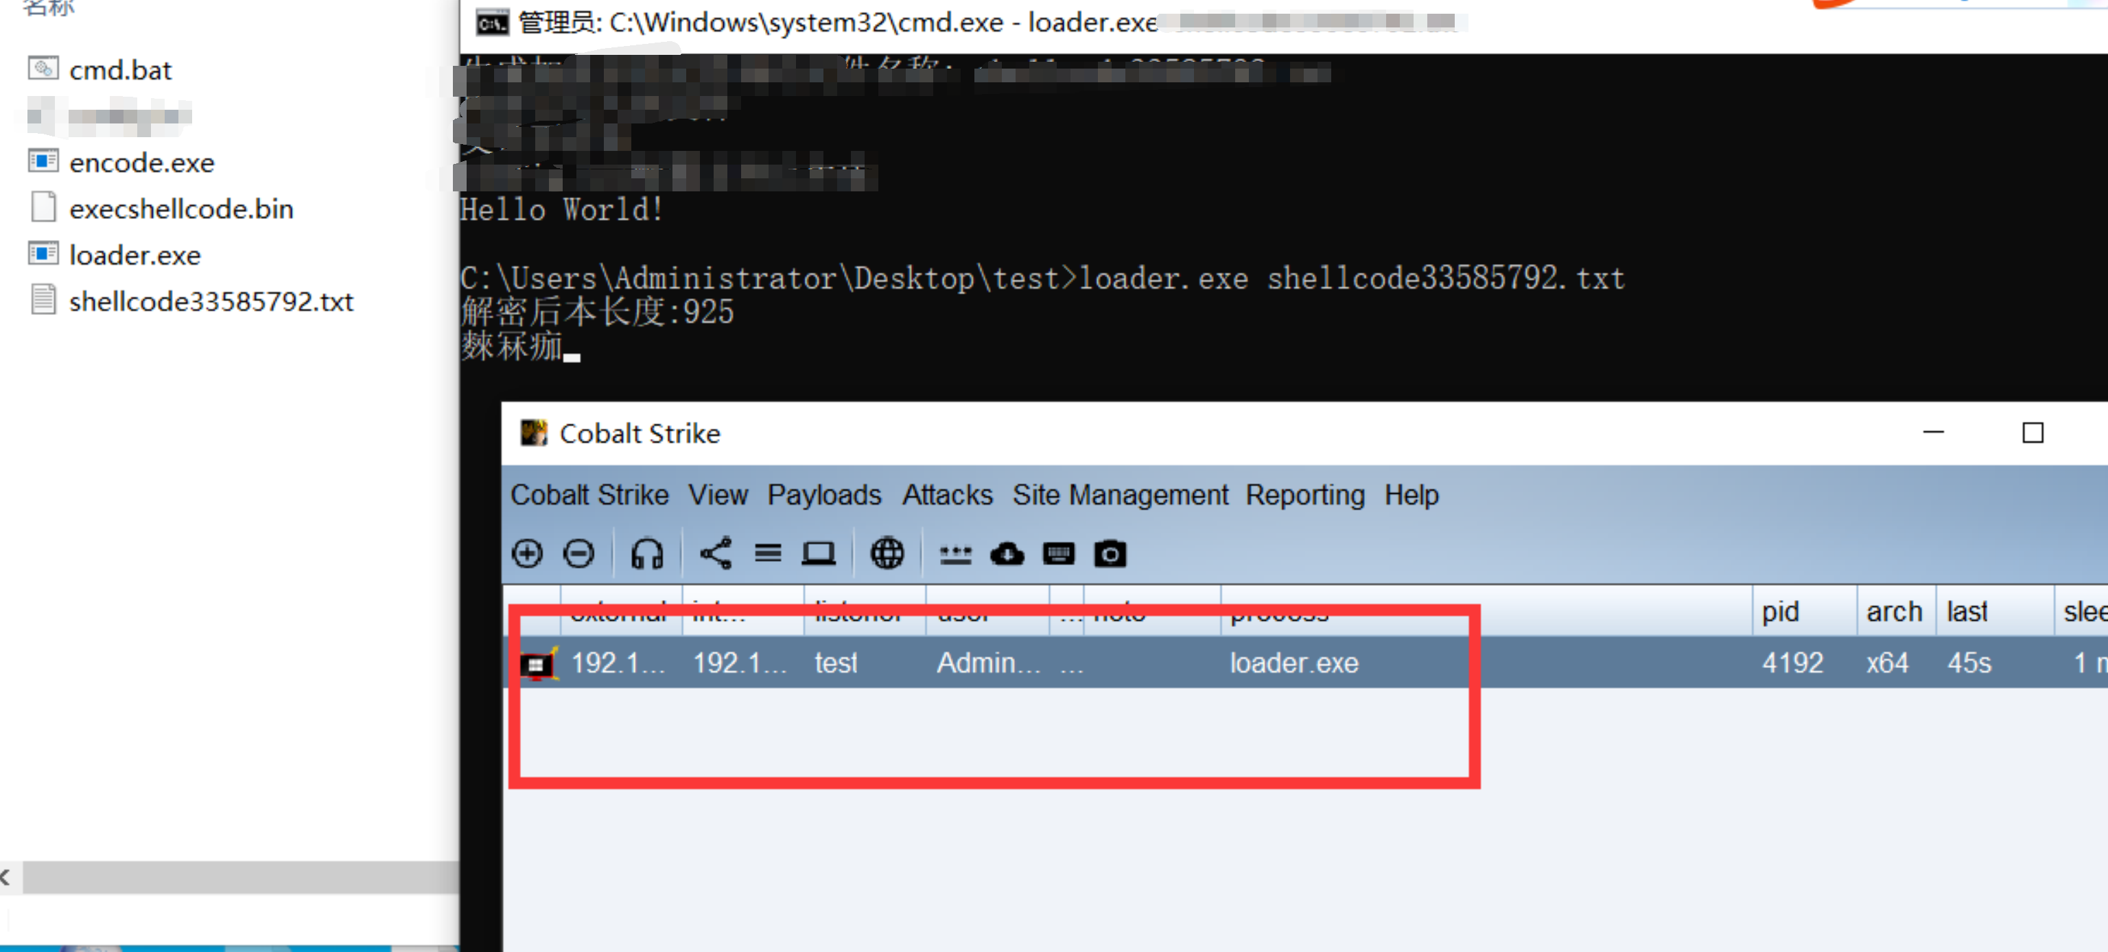Sort sessions by pid column header
Viewport: 2108px width, 952px height.
[x=1803, y=611]
